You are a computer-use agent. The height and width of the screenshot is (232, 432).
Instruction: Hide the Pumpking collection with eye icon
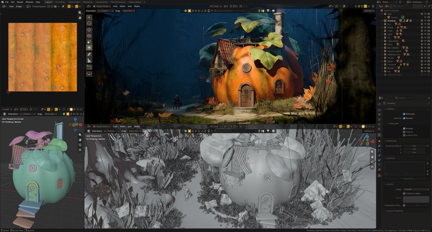pyautogui.click(x=425, y=21)
